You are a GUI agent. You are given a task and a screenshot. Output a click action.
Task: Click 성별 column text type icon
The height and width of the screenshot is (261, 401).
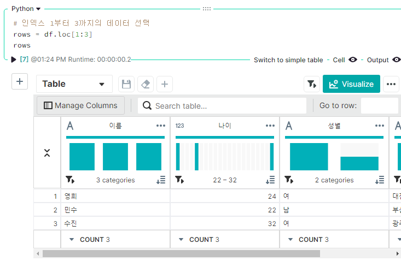tap(289, 126)
